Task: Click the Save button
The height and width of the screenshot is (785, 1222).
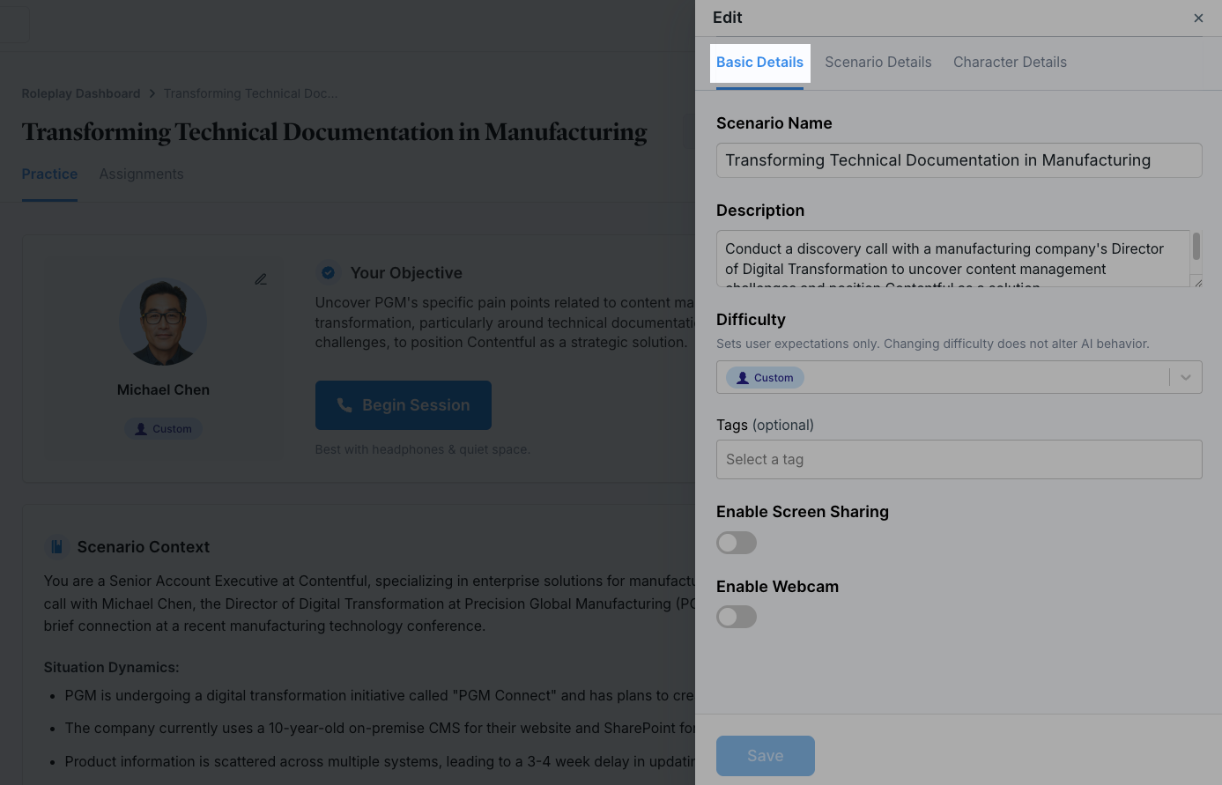Action: pos(766,756)
